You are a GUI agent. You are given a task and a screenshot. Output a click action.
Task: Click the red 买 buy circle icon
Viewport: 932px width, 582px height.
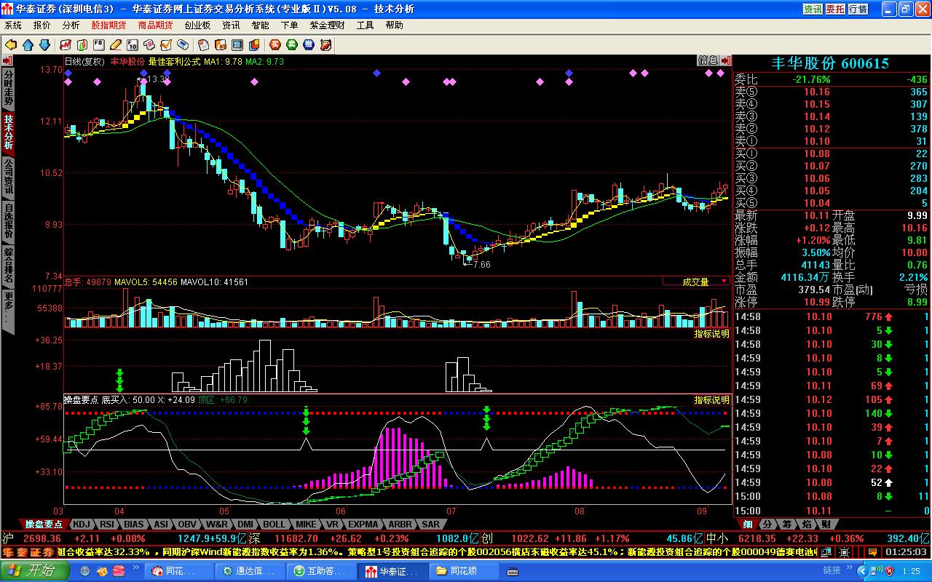275,45
